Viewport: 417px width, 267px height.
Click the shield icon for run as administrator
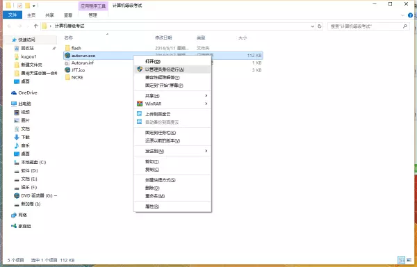(x=140, y=69)
